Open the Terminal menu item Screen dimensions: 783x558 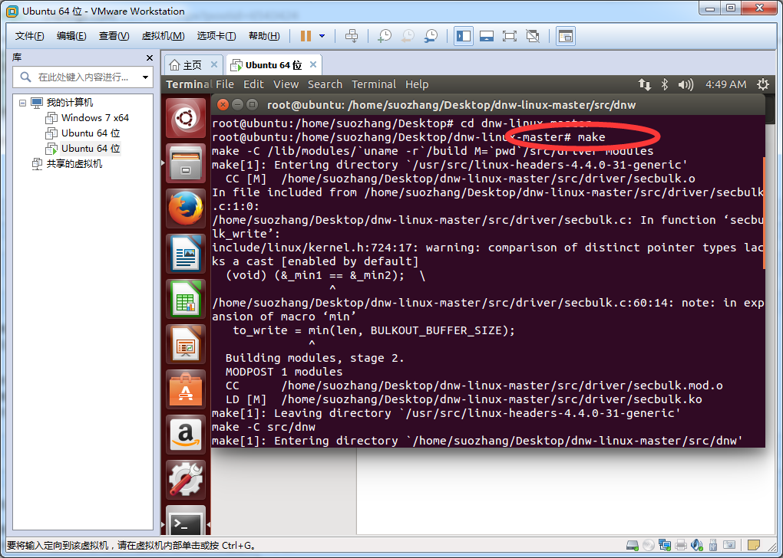pos(374,84)
